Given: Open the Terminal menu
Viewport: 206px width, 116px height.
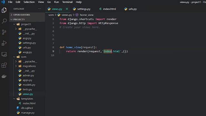Looking at the screenshot, I should (x=67, y=2).
